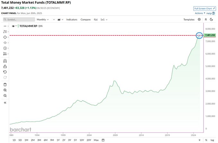The height and width of the screenshot is (143, 218).
Task: Click the 7,481,232 price label
Action: point(210,35)
